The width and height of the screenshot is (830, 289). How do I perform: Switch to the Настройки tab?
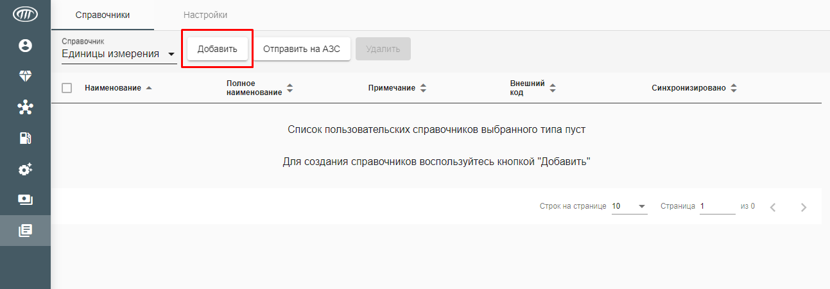pos(205,15)
